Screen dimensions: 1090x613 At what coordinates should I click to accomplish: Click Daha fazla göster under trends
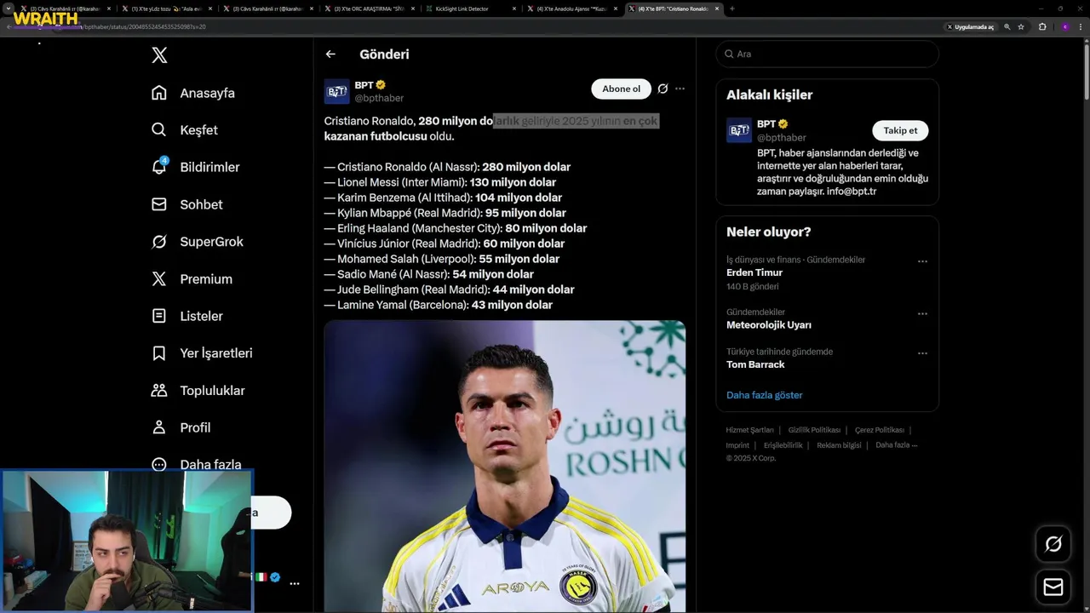click(764, 395)
